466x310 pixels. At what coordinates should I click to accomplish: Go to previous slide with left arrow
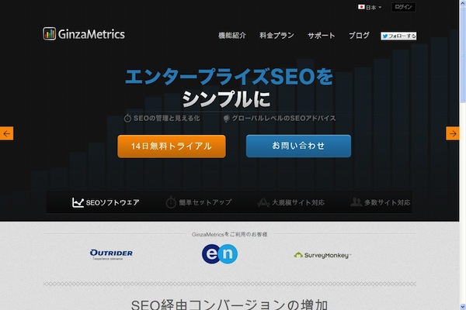6,133
